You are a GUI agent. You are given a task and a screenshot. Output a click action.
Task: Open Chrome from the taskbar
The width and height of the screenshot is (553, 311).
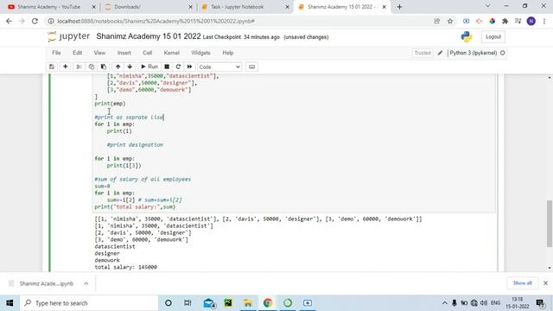268,303
